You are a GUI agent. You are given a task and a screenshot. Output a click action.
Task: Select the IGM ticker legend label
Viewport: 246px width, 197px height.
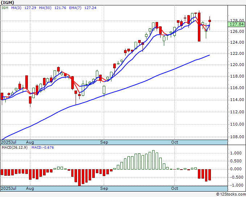point(5,8)
